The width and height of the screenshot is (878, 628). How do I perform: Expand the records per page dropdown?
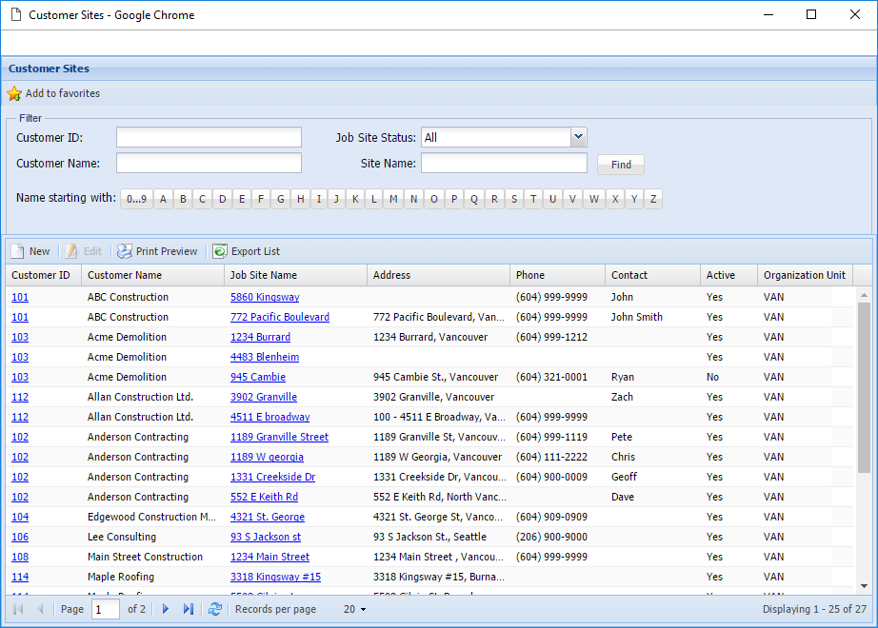pos(363,609)
